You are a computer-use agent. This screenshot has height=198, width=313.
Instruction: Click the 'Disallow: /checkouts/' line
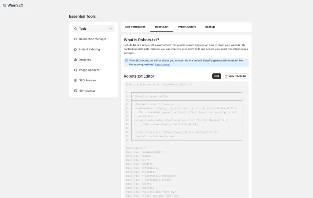point(142,168)
